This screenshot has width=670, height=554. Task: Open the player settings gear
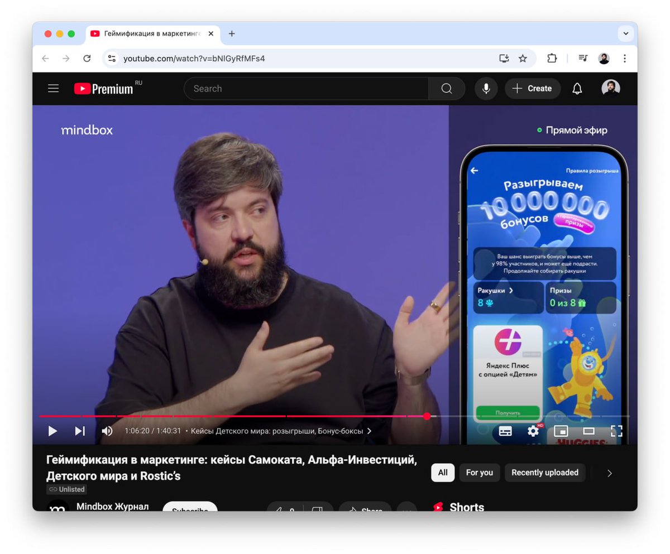533,430
